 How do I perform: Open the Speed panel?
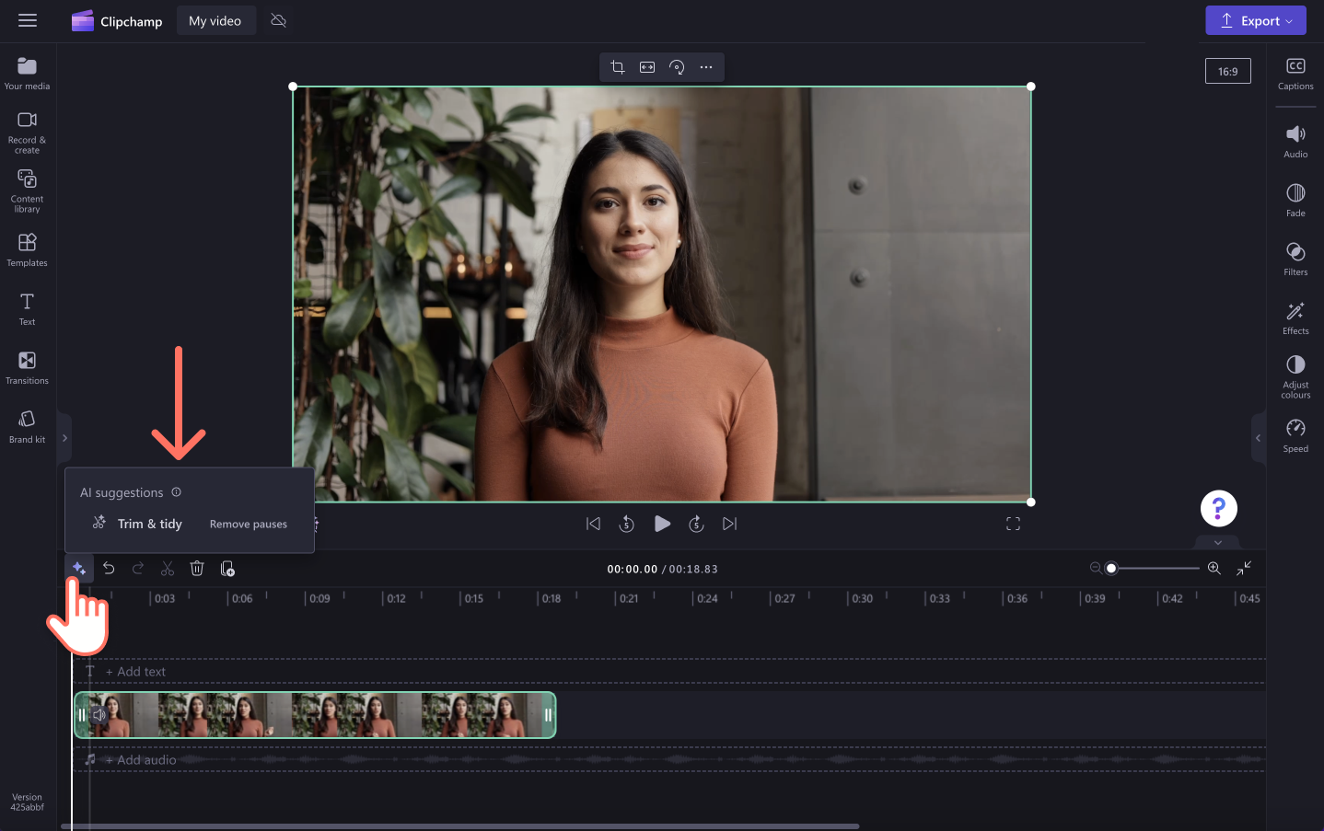(x=1295, y=436)
